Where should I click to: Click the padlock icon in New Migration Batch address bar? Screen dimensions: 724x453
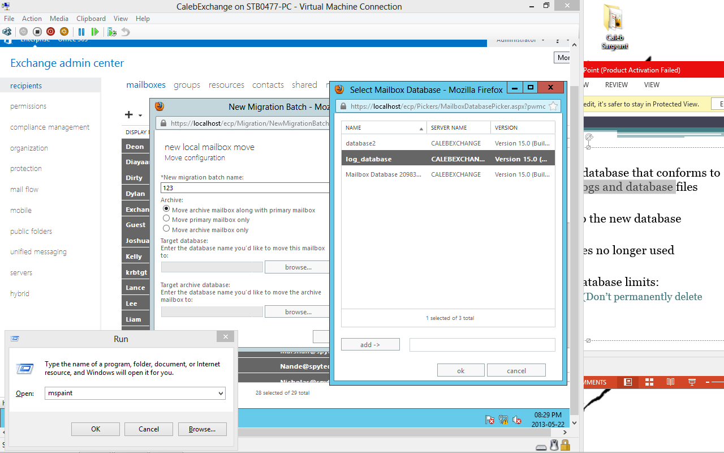point(163,123)
